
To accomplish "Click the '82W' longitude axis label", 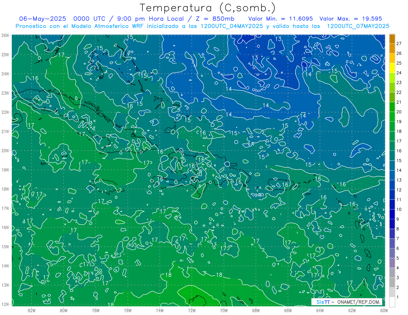I will click(31, 310).
